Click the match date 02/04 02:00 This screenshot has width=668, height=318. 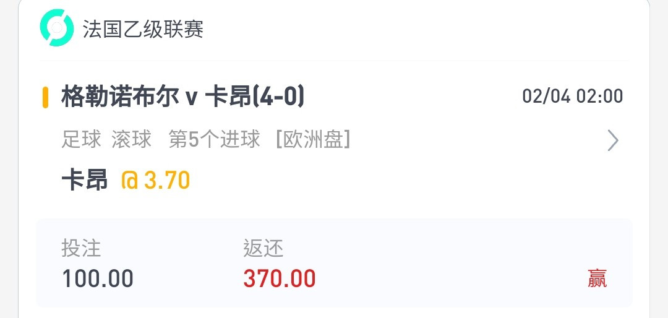(x=573, y=97)
